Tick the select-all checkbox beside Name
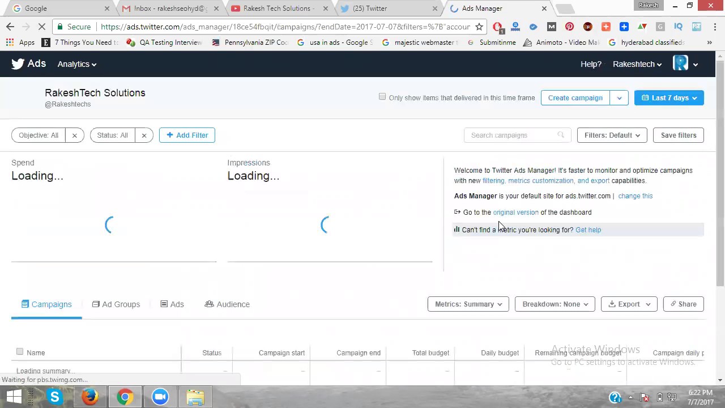Screen dimensions: 725x408 20,352
